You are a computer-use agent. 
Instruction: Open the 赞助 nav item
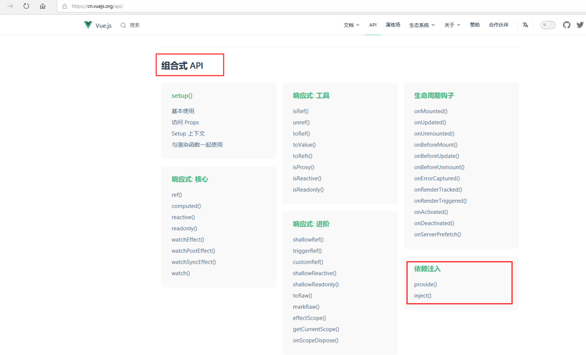point(475,25)
